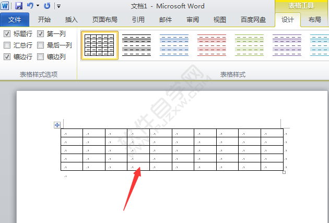Apply the green Light Shading table style
The height and width of the screenshot is (223, 329).
[249, 45]
